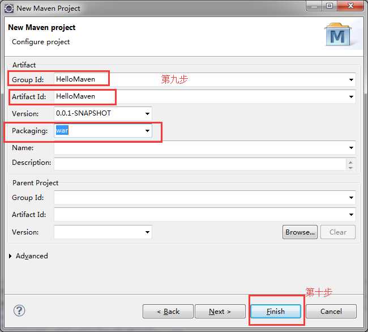Image resolution: width=368 pixels, height=332 pixels.
Task: Click the help question mark icon
Action: [x=19, y=310]
